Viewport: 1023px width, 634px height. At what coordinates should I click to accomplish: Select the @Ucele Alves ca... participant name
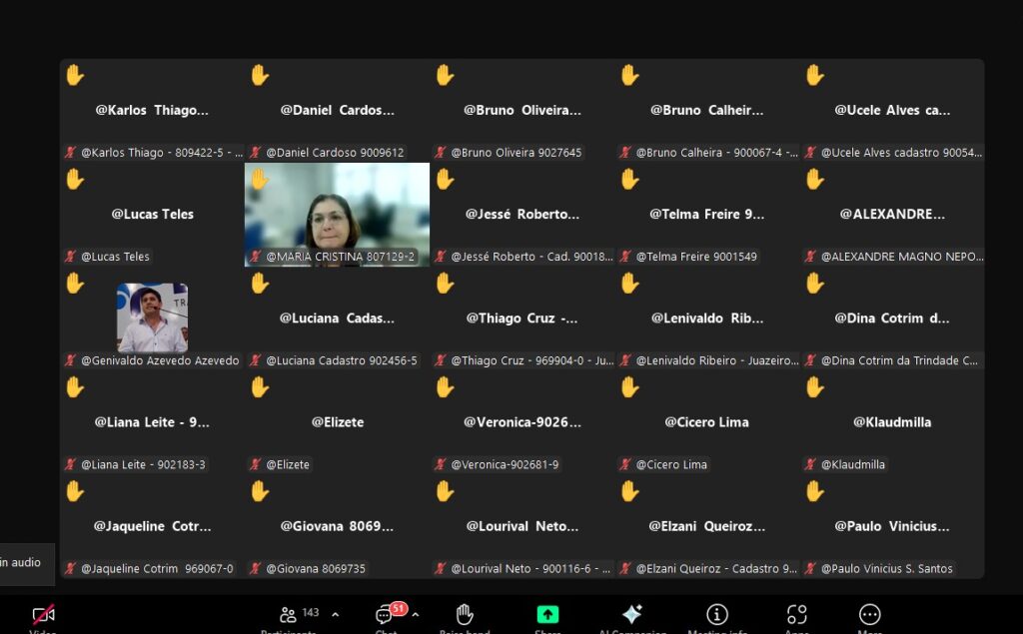[892, 110]
